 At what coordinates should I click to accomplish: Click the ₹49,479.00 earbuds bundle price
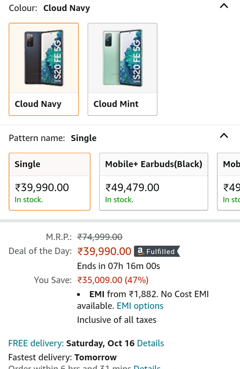(132, 188)
